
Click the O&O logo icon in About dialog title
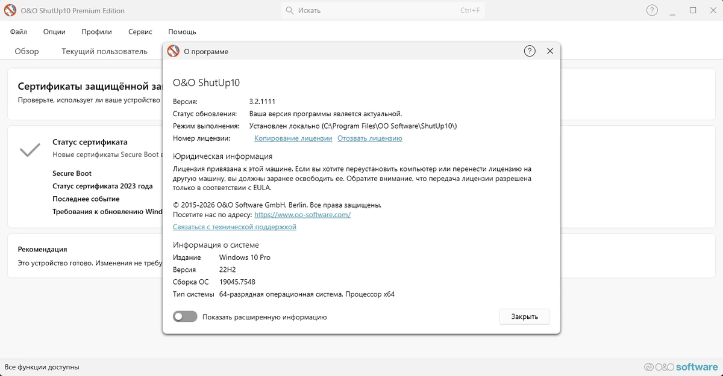click(x=174, y=51)
